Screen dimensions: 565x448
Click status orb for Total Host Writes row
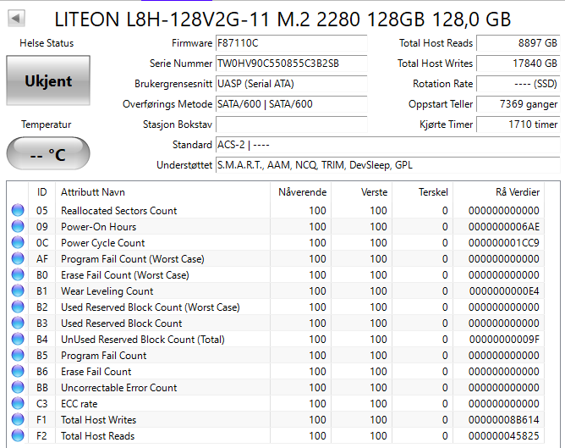click(18, 419)
